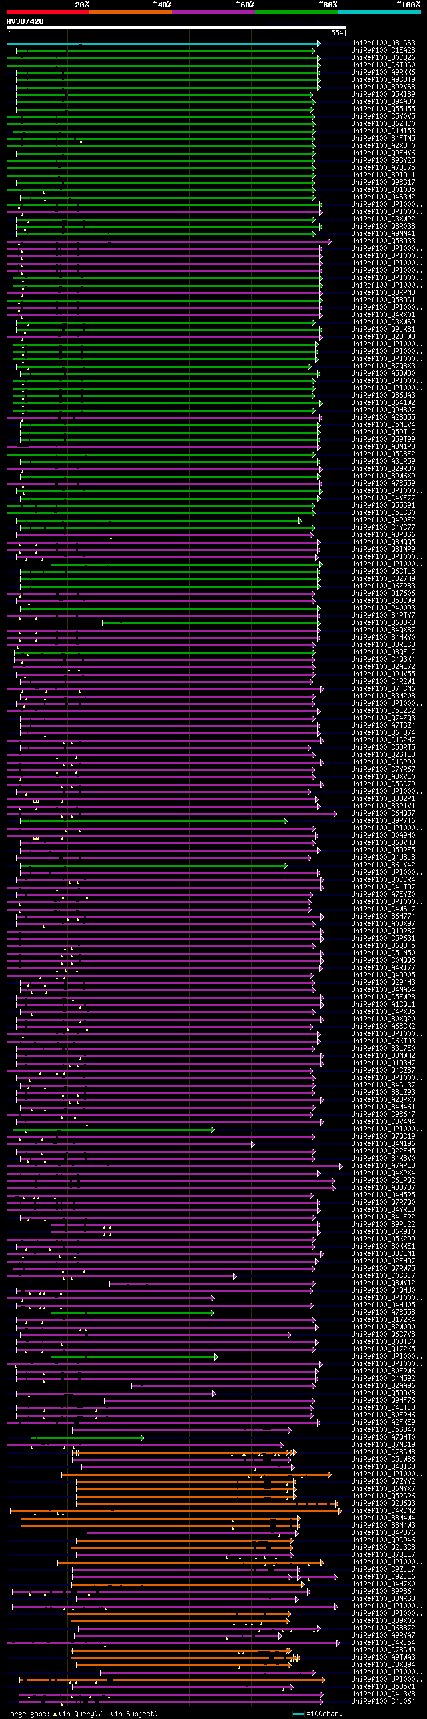This screenshot has width=427, height=1719.
Task: Select the label UniRef100_Q9P7T6
Action: [383, 820]
